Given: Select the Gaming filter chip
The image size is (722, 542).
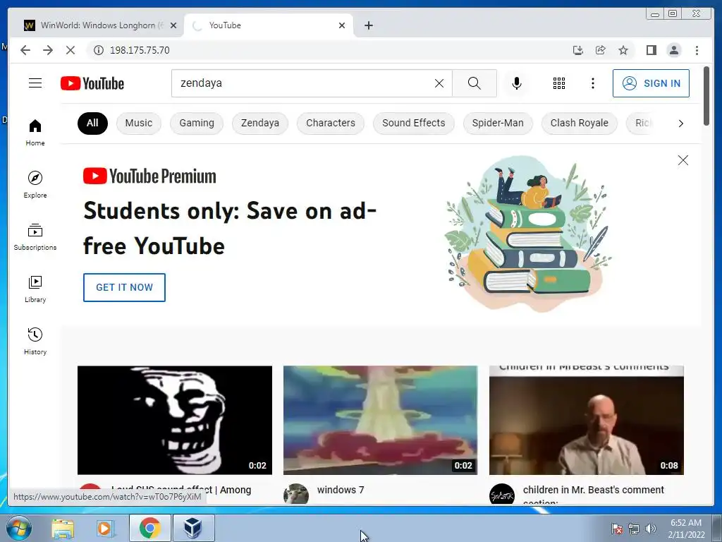Looking at the screenshot, I should click(197, 123).
